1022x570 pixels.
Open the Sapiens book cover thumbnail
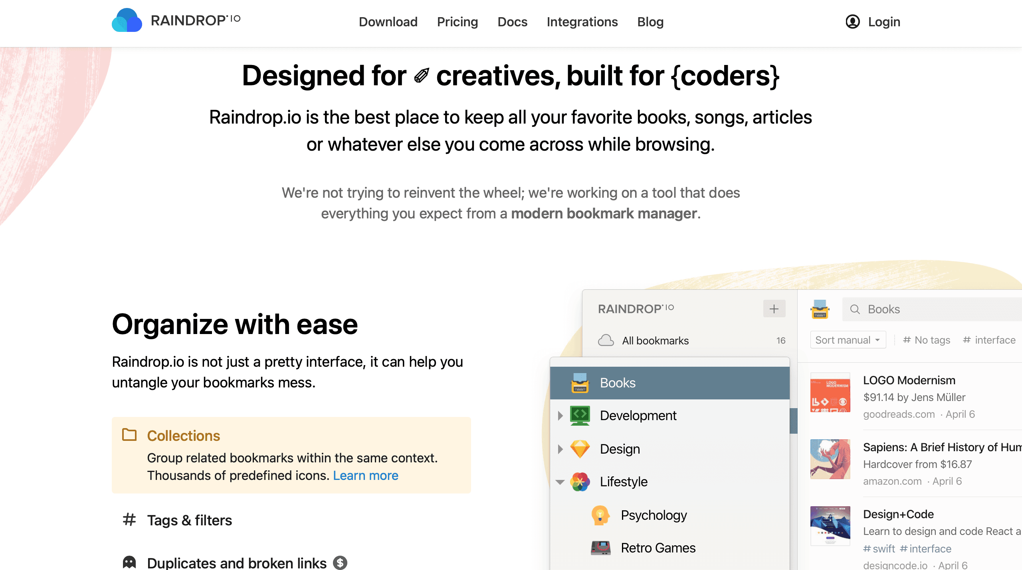(x=830, y=459)
